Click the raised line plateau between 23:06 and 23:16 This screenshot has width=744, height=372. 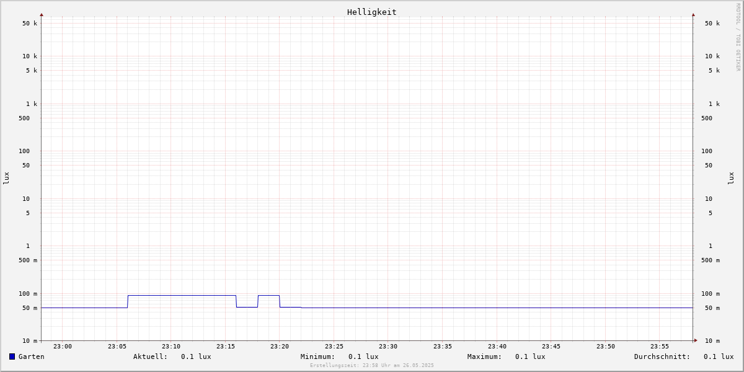(182, 296)
